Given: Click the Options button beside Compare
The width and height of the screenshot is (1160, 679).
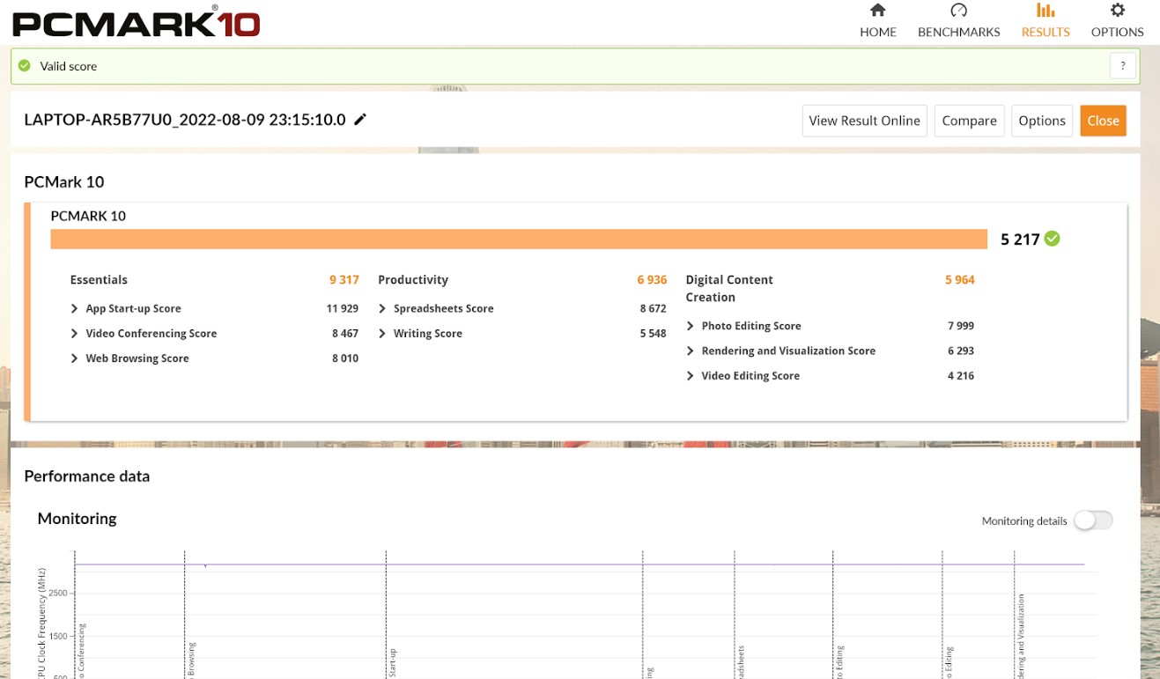Looking at the screenshot, I should coord(1042,121).
